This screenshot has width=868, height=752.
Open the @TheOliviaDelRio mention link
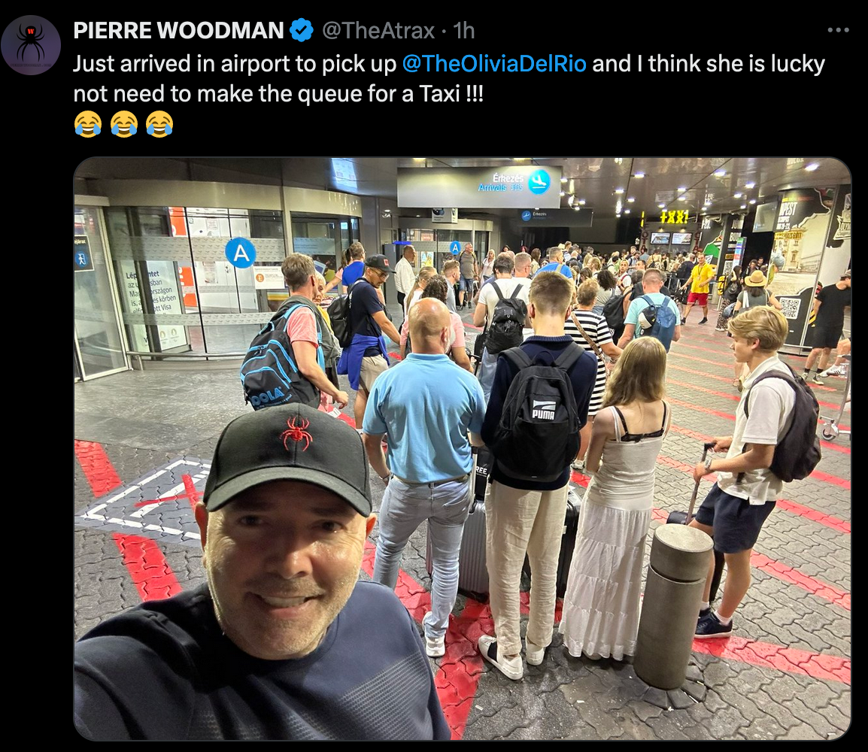(x=493, y=64)
